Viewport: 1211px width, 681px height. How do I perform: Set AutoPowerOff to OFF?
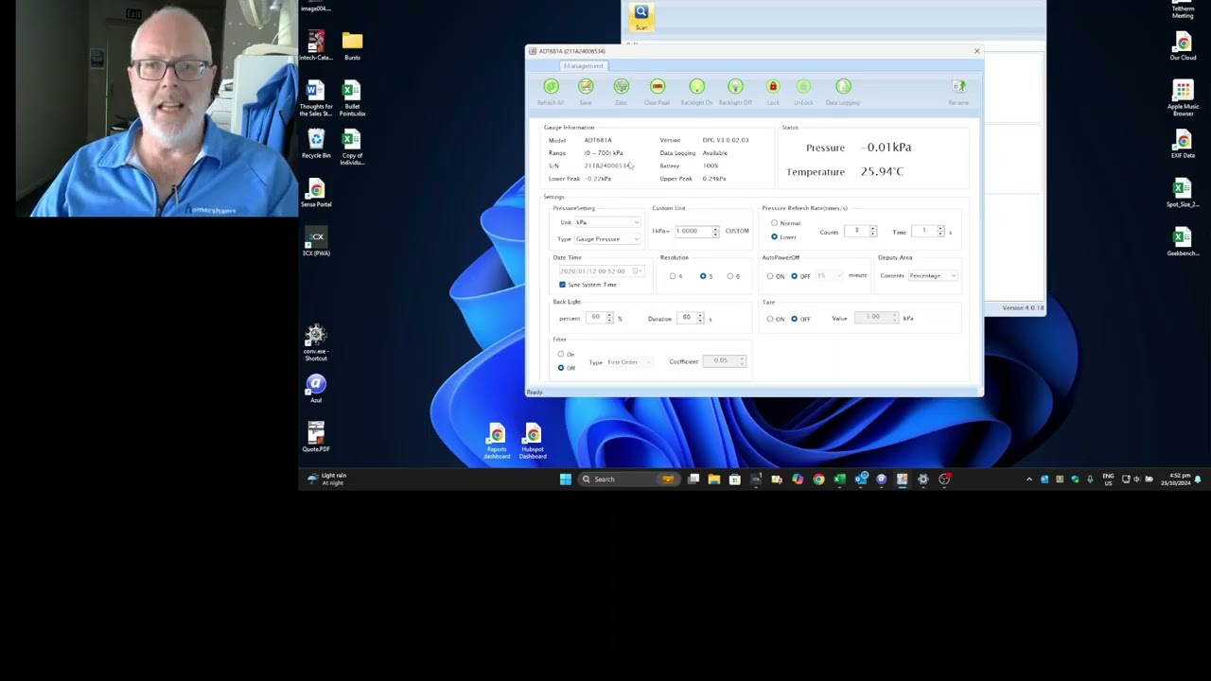point(795,276)
